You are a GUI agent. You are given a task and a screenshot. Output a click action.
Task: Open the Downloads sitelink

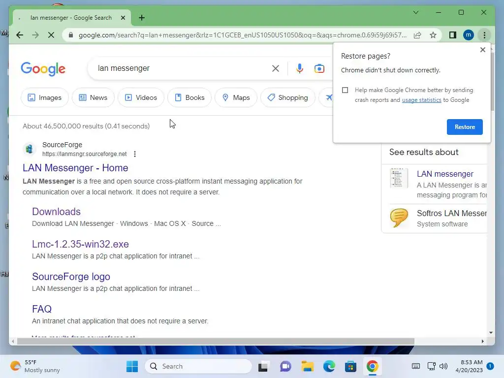coord(56,212)
